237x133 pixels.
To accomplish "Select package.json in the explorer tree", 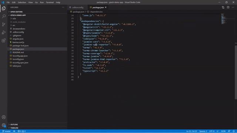I will tap(18, 49).
